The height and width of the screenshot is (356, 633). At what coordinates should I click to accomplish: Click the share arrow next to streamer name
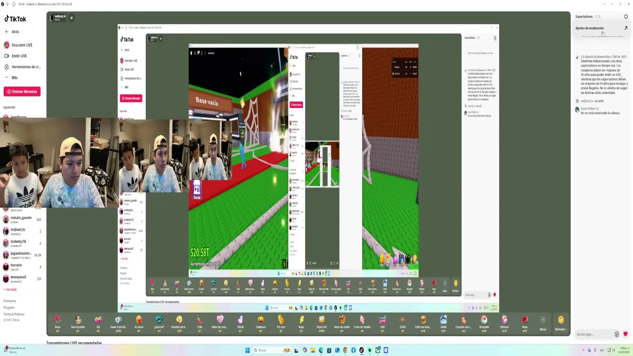(71, 18)
